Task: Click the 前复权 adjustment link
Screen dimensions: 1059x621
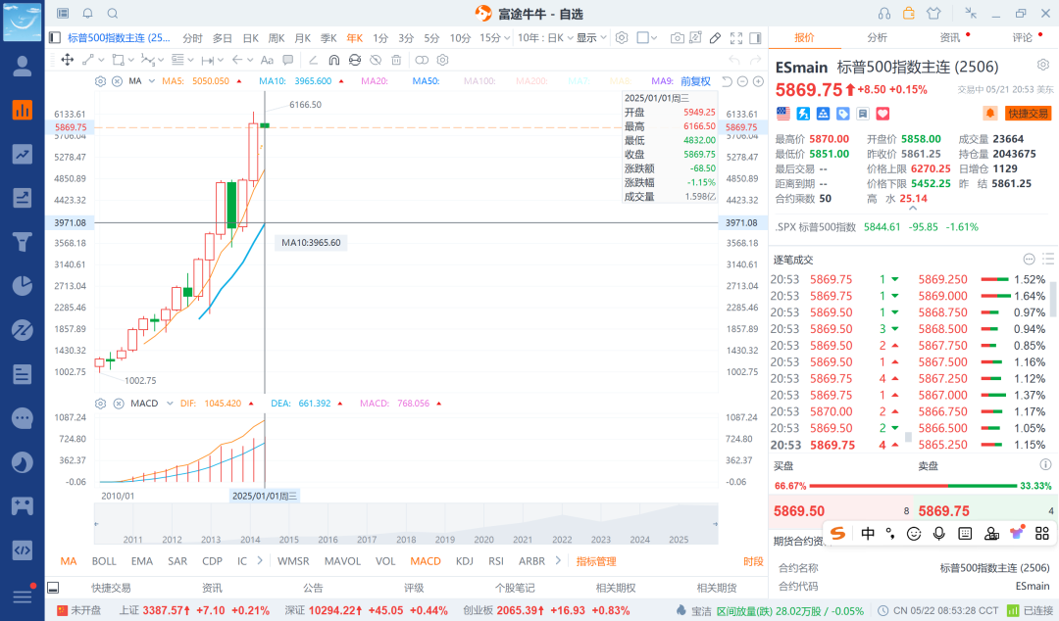Action: 695,81
